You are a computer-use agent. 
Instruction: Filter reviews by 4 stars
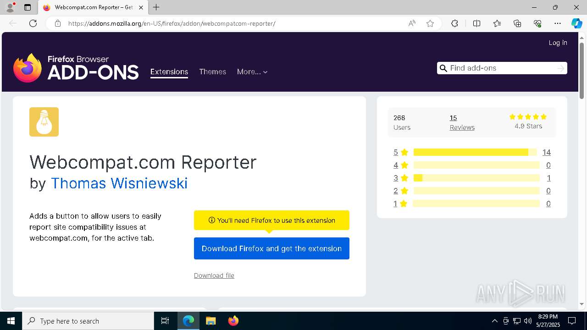(400, 165)
